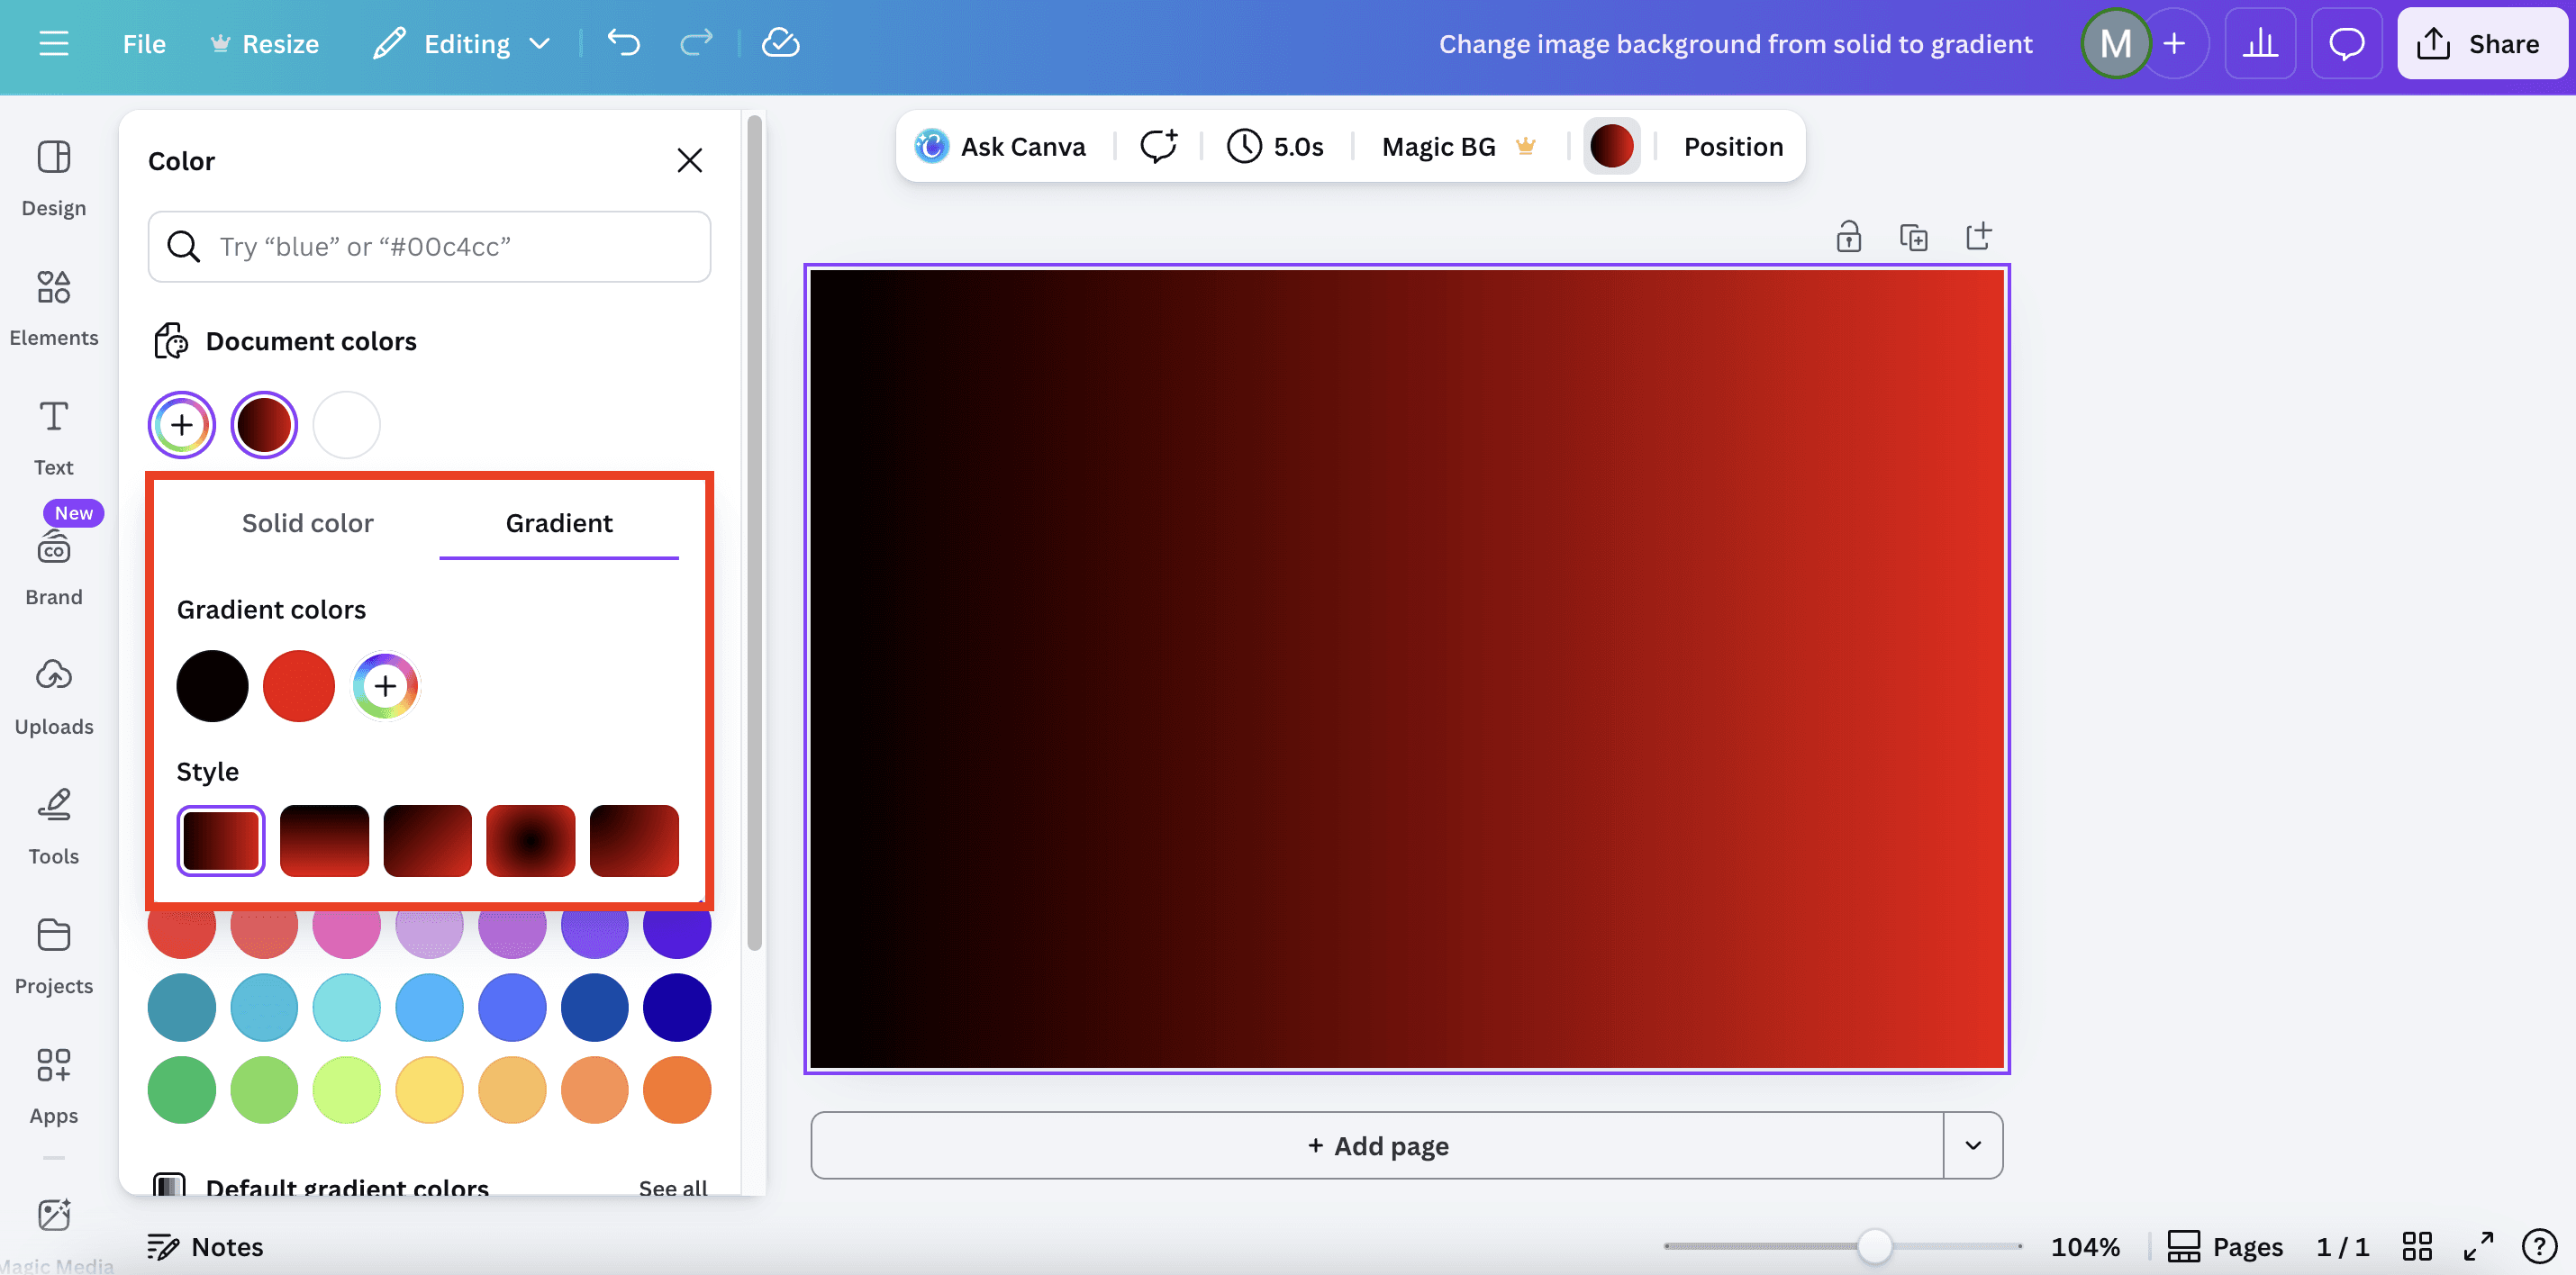Open the Pages view
Image resolution: width=2576 pixels, height=1275 pixels.
coord(2226,1246)
